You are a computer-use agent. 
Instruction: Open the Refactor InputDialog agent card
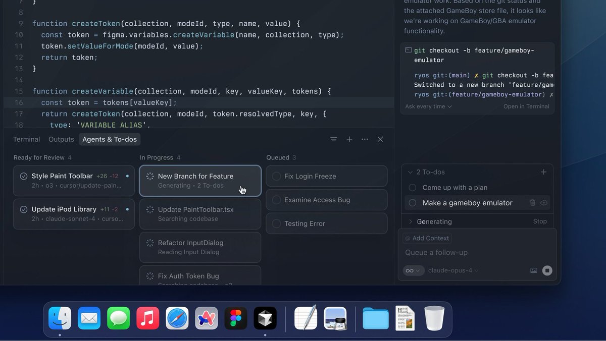click(x=200, y=247)
